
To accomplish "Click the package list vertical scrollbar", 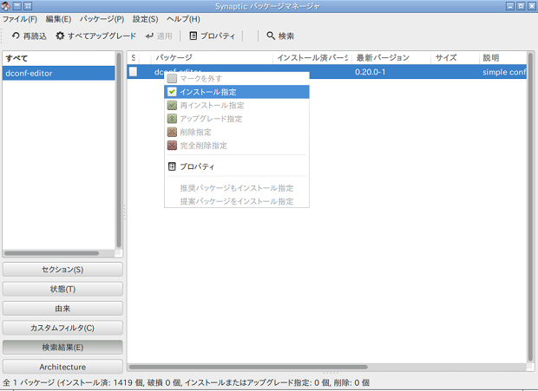I will tap(531, 207).
